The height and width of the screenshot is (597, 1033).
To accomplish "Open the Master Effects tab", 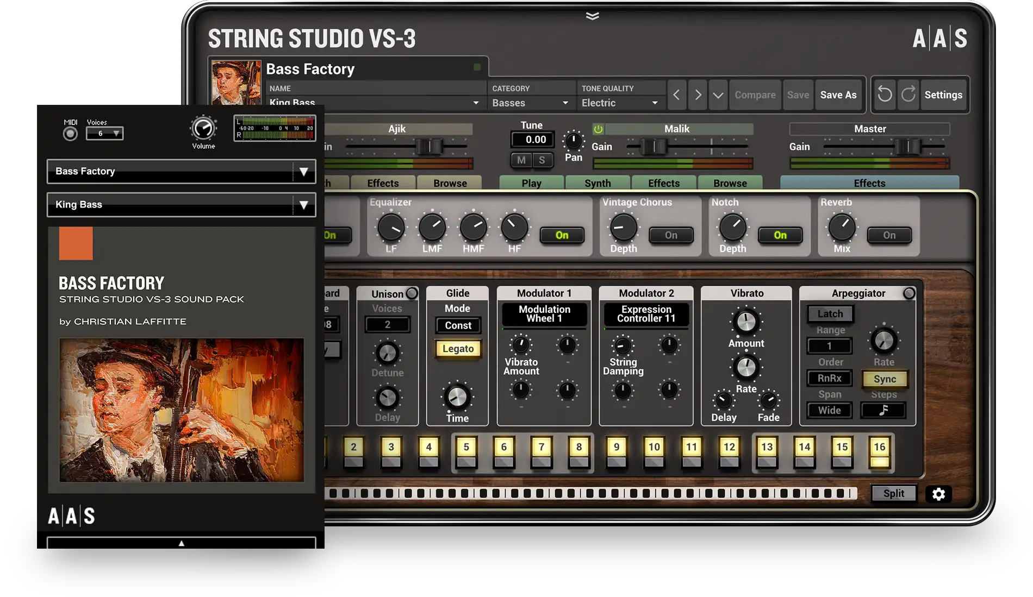I will click(869, 183).
